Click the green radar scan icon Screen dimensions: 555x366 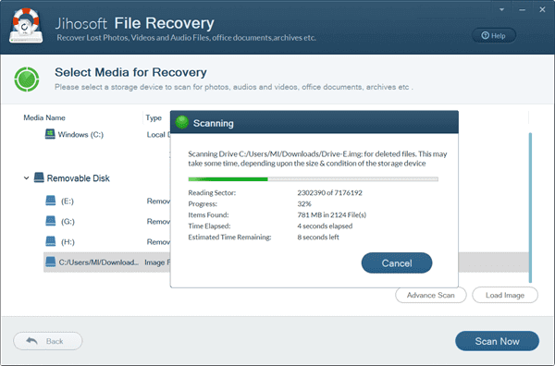pos(27,79)
